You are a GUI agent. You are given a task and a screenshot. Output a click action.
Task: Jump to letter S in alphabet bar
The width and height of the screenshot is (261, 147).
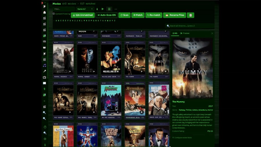click(x=98, y=21)
